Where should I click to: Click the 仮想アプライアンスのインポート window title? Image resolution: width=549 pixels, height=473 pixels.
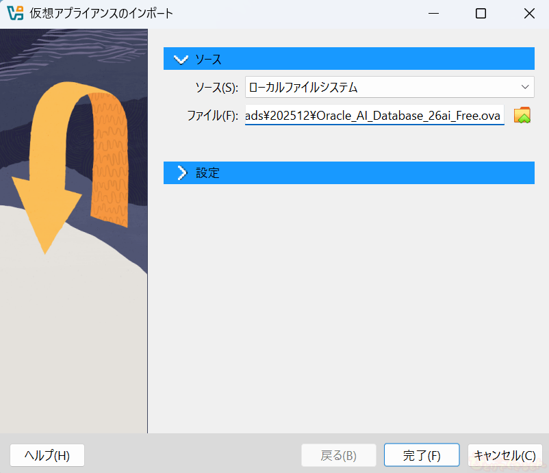pyautogui.click(x=101, y=13)
